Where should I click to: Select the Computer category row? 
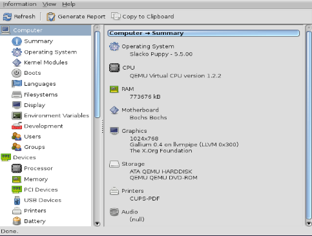(46, 30)
